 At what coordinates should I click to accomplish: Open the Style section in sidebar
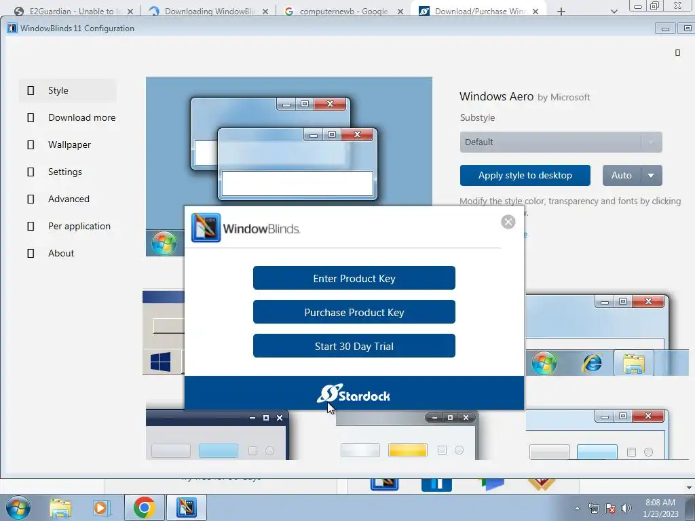point(68,90)
